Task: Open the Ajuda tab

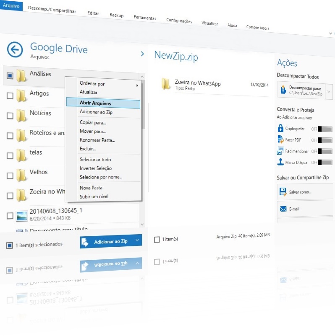Action: tap(232, 25)
